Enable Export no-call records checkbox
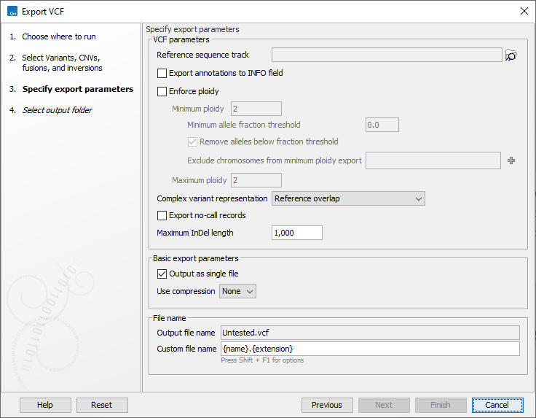 (x=162, y=216)
